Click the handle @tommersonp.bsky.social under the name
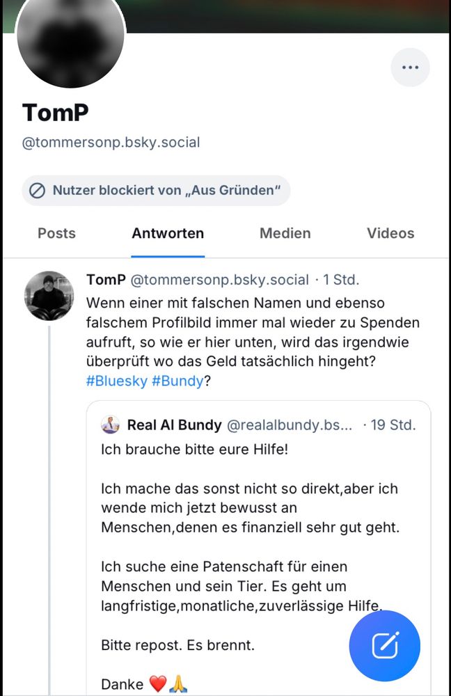The image size is (451, 696). (111, 141)
